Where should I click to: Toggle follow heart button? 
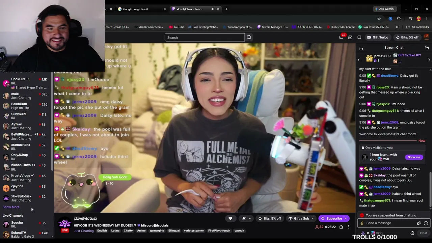click(230, 218)
